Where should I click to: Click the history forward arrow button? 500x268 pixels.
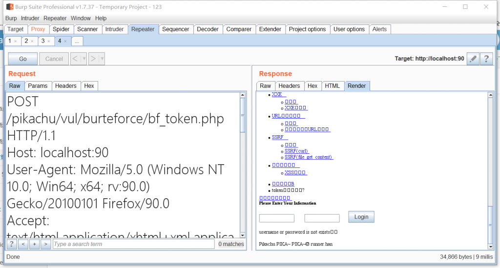pos(93,59)
